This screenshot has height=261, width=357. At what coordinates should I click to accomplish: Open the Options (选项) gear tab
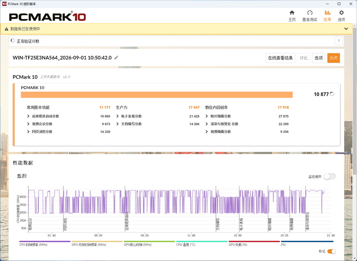coord(341,16)
